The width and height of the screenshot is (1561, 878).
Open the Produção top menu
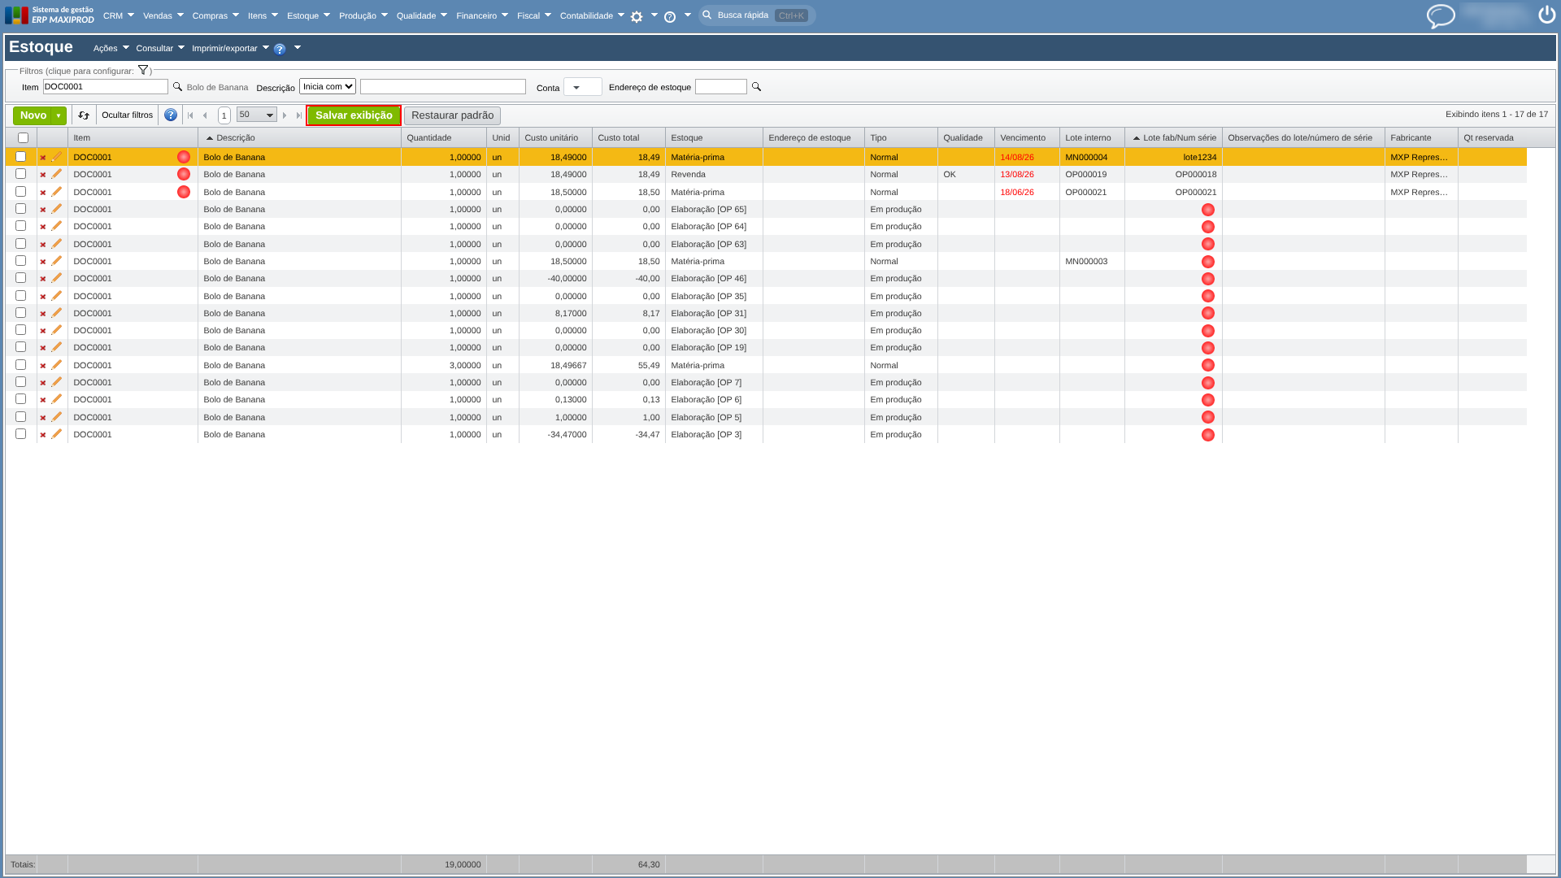[363, 15]
